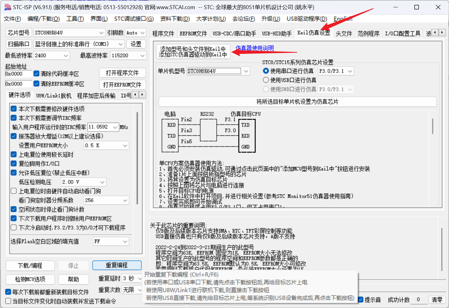Enable 下次冷启动时P3.2/P3.3为0/0才可下载程序
This screenshot has height=308, width=449.
(14, 227)
